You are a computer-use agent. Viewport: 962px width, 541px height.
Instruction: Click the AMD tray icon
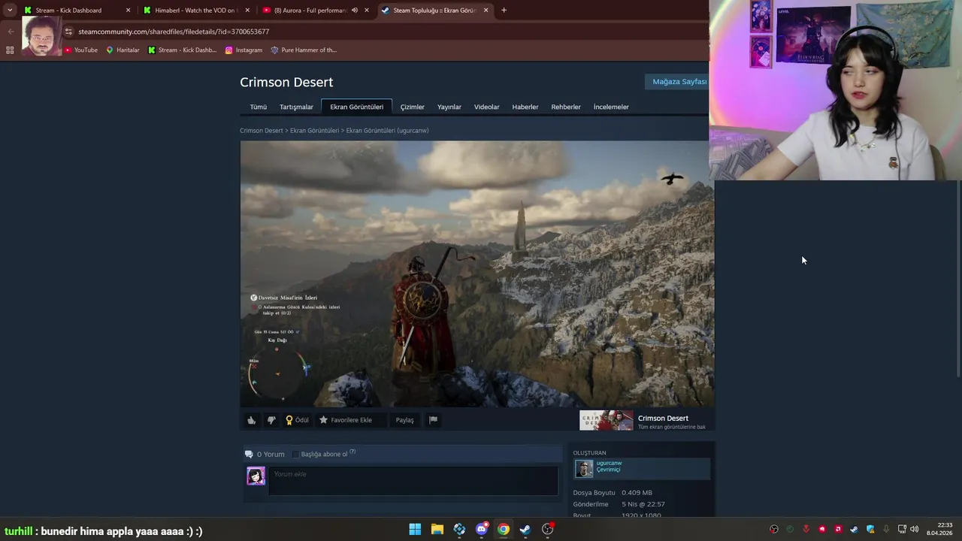838,529
